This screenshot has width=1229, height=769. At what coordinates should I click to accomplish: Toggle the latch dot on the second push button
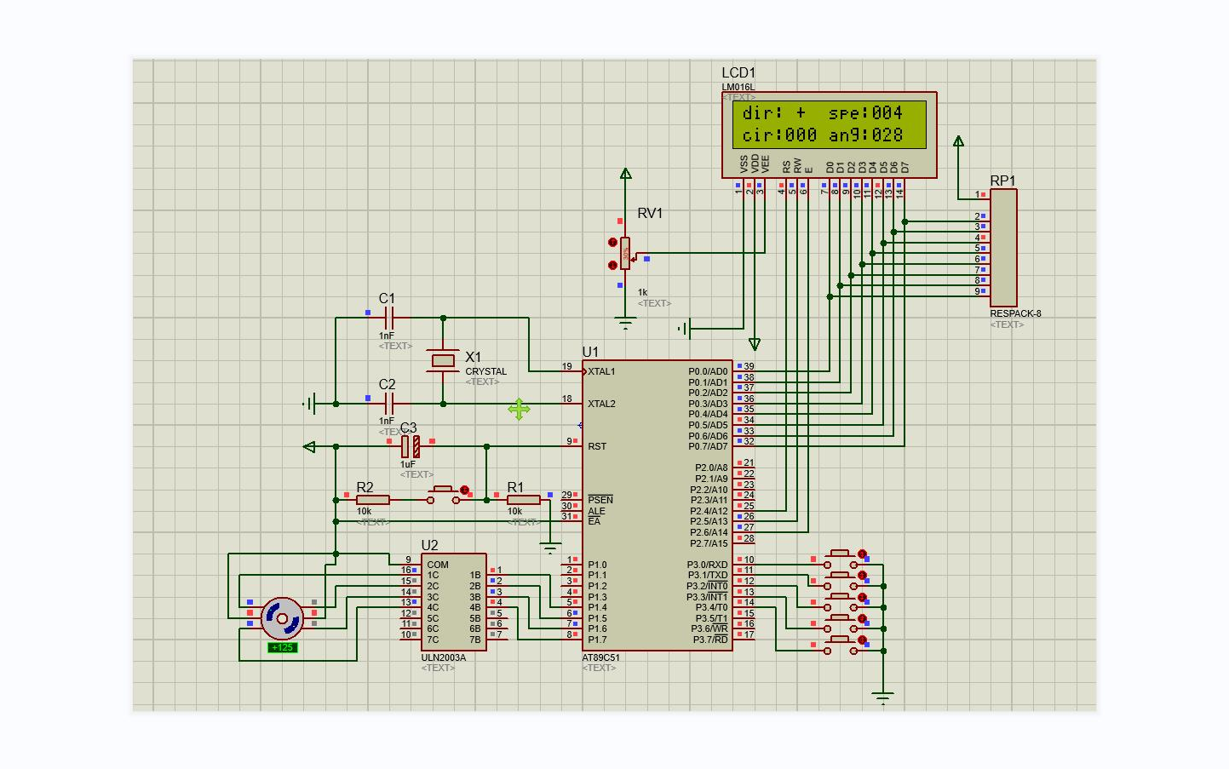(x=862, y=576)
